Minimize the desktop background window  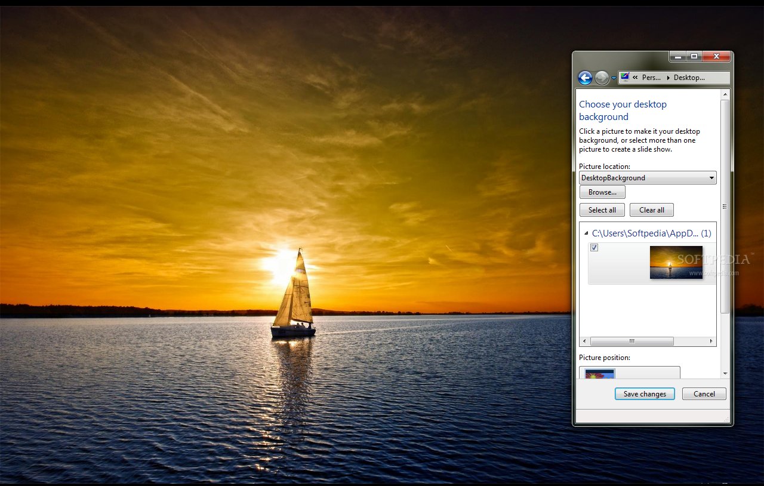coord(677,57)
